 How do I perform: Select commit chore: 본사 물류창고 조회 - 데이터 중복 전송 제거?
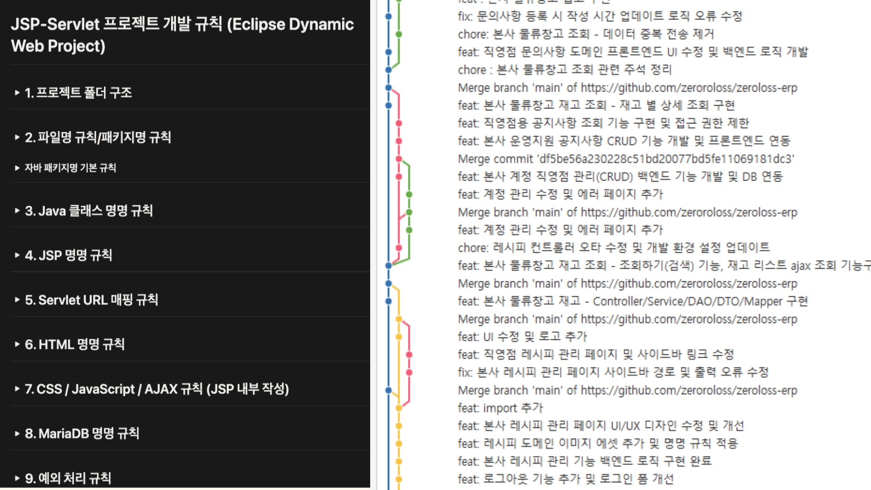(x=586, y=34)
